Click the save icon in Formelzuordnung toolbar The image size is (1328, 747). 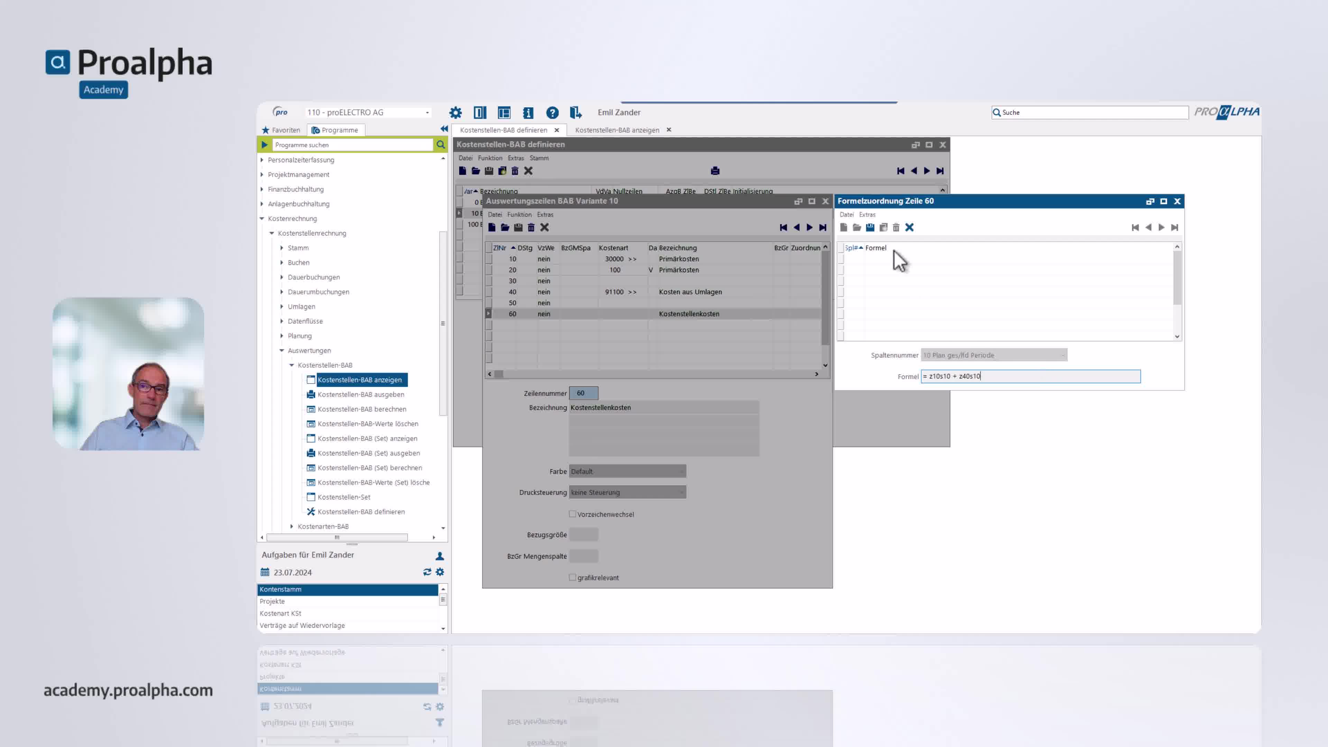click(x=870, y=227)
